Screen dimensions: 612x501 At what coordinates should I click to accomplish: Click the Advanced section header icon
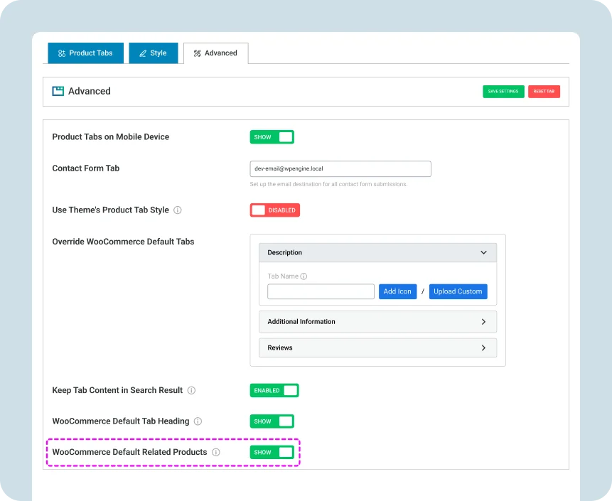click(x=58, y=91)
